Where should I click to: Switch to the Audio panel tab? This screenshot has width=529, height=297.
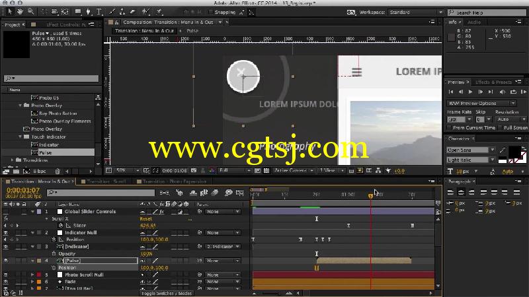474,22
